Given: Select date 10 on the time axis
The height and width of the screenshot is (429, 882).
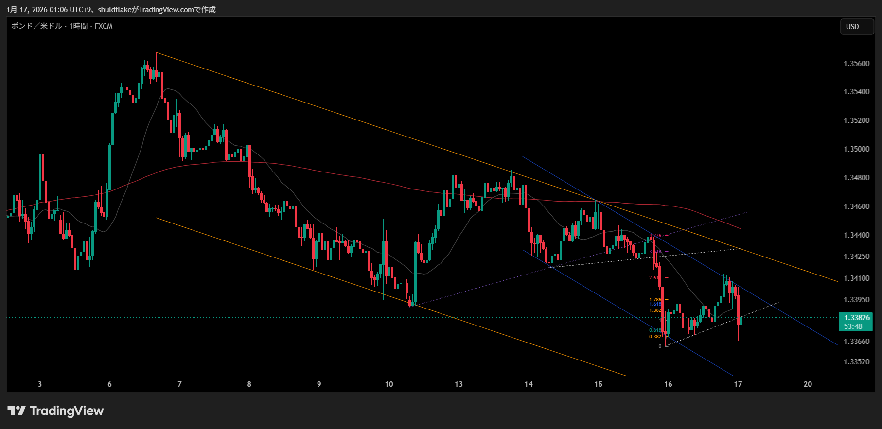Looking at the screenshot, I should (389, 384).
